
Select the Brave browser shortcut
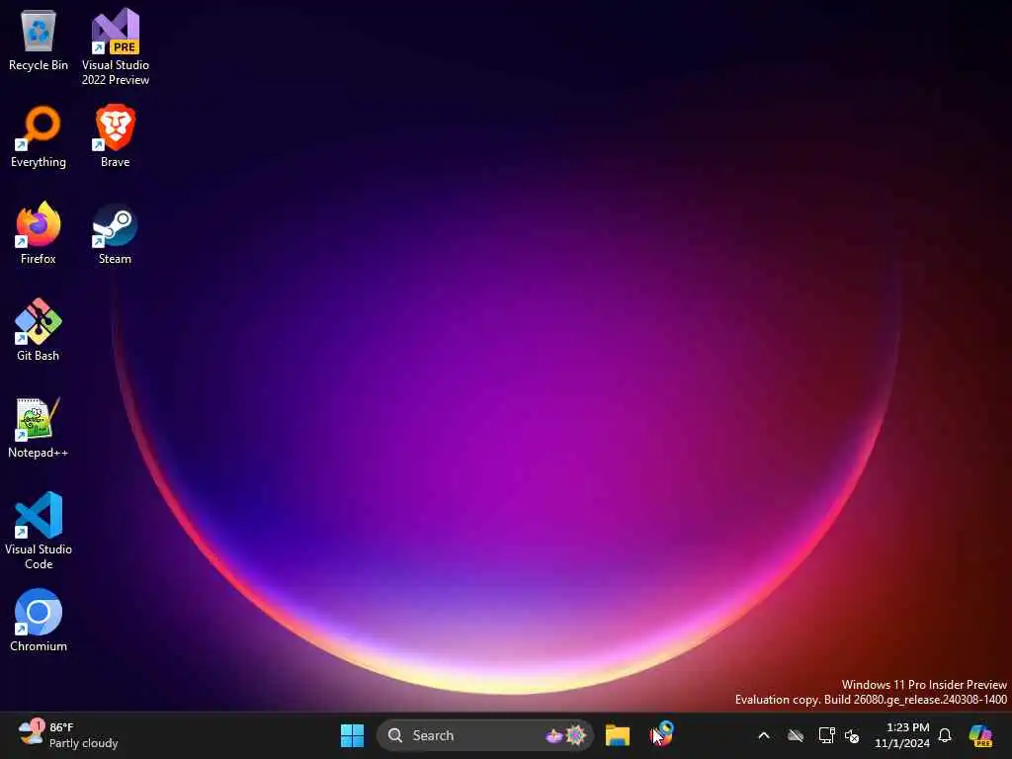pyautogui.click(x=116, y=136)
